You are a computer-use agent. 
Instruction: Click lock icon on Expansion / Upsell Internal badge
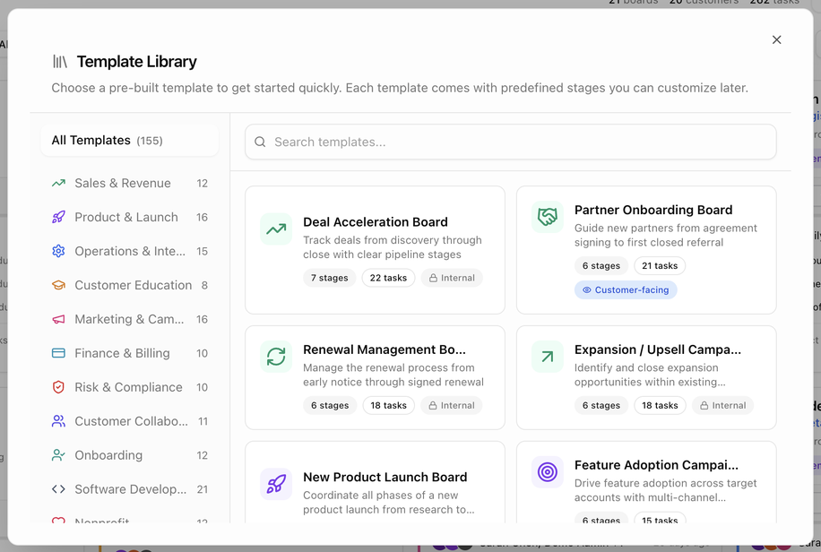coord(704,405)
